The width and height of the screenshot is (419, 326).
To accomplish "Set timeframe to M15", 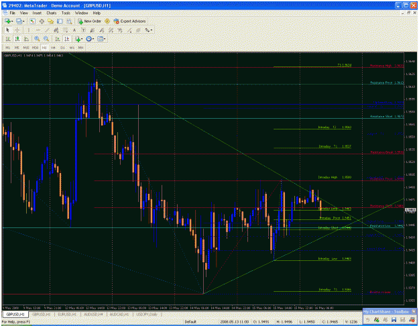I will coord(26,48).
